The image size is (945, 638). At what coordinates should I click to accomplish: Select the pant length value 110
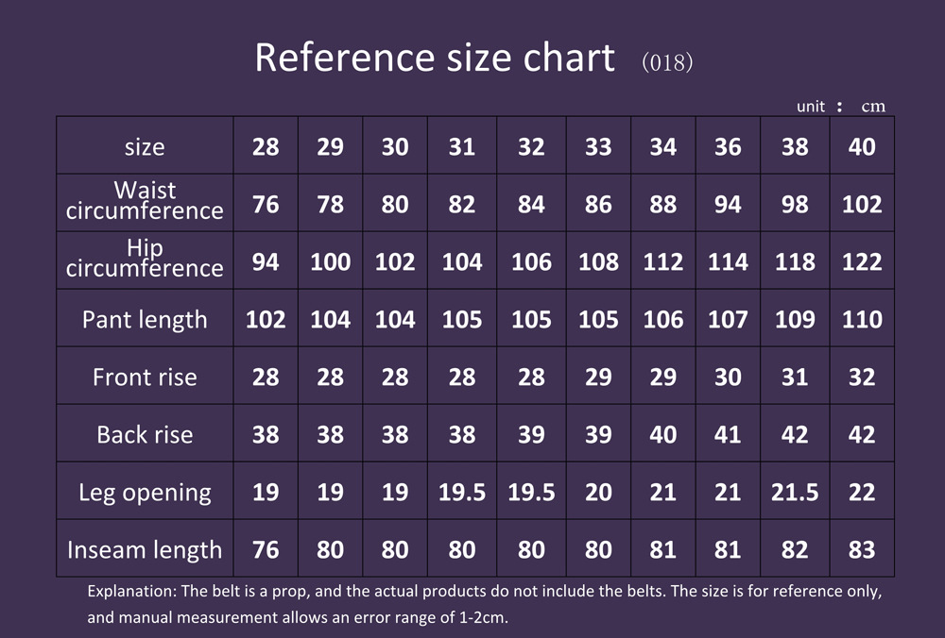(x=862, y=319)
